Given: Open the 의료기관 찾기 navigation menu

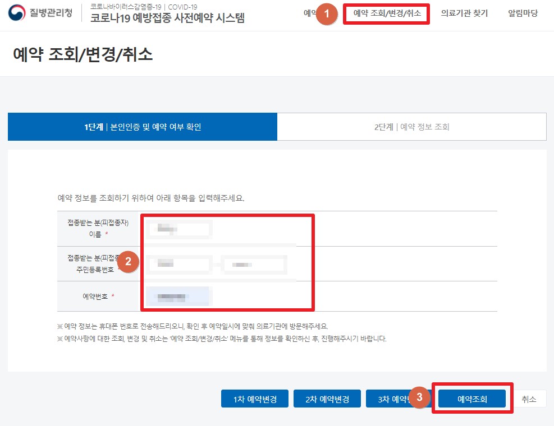Looking at the screenshot, I should pyautogui.click(x=464, y=15).
